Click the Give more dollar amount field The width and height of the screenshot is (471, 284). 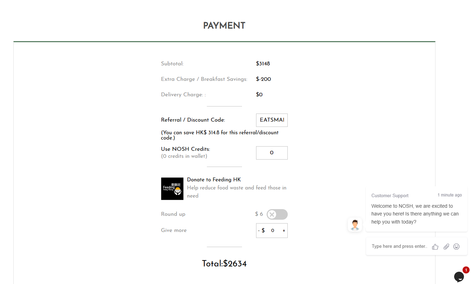pyautogui.click(x=273, y=231)
